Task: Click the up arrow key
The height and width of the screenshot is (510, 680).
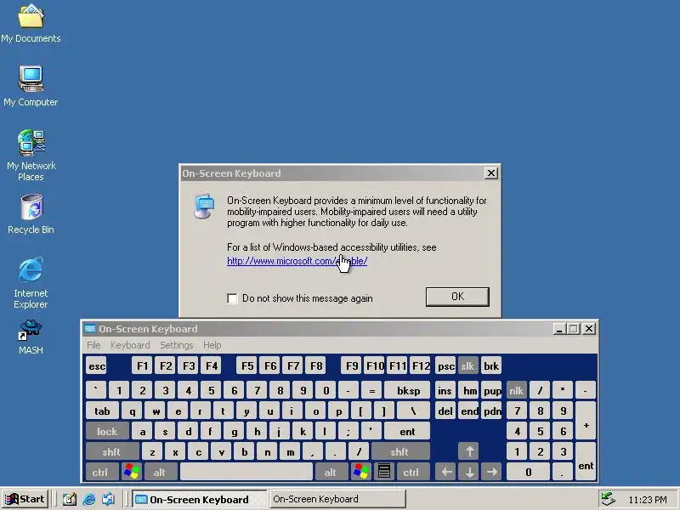Action: 469,451
